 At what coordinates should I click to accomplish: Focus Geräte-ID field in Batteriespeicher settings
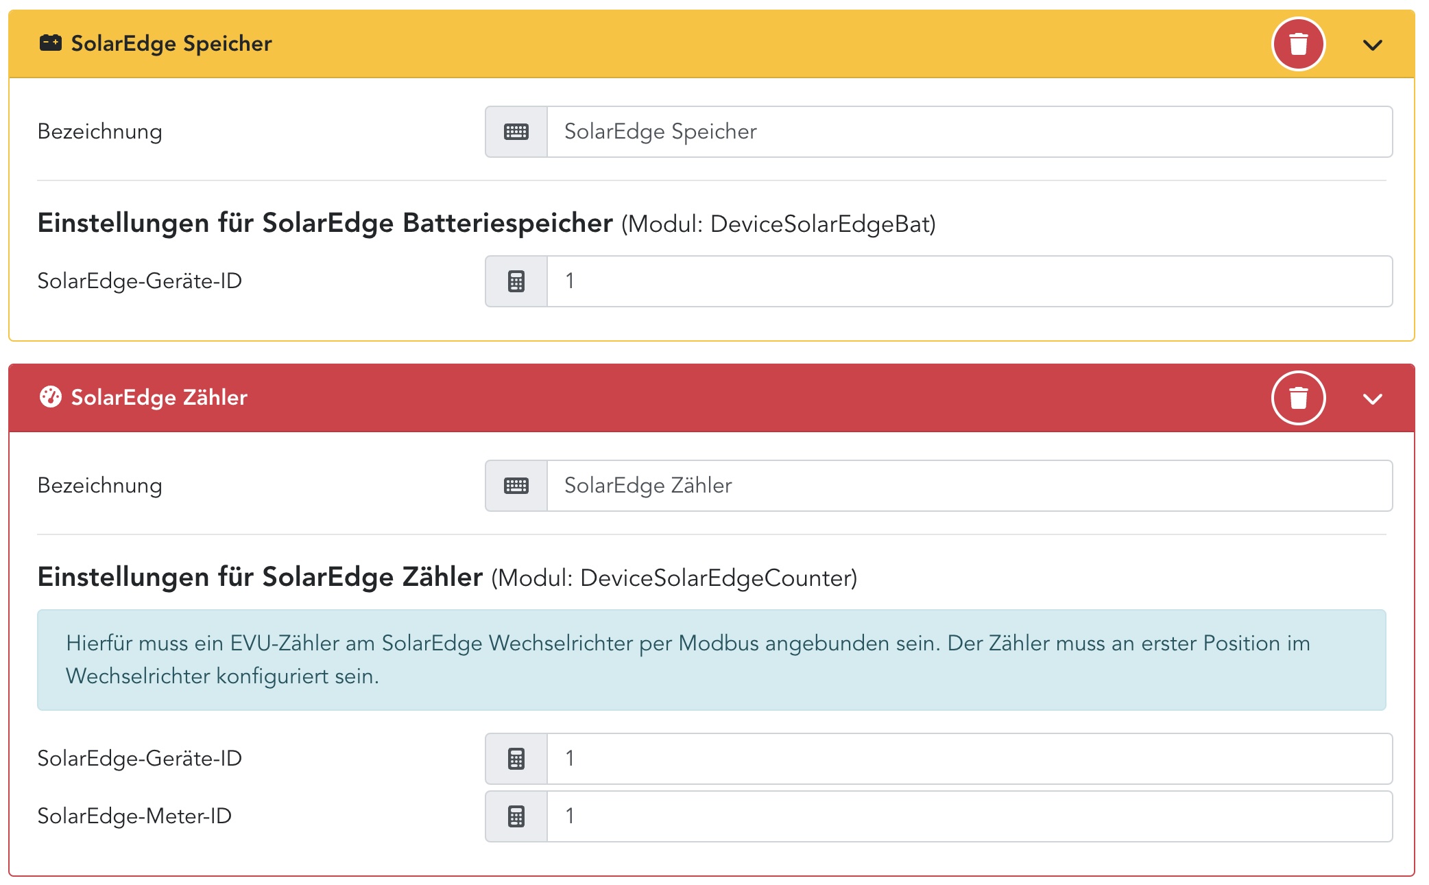tap(968, 281)
